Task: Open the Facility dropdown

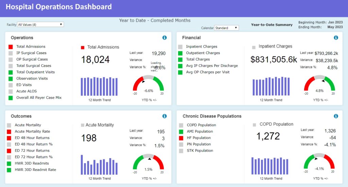Action: pyautogui.click(x=40, y=24)
